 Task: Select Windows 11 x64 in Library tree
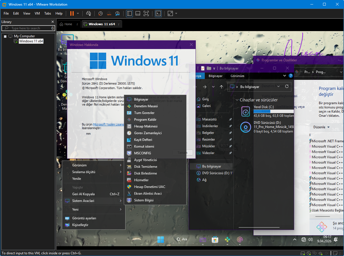click(x=31, y=41)
